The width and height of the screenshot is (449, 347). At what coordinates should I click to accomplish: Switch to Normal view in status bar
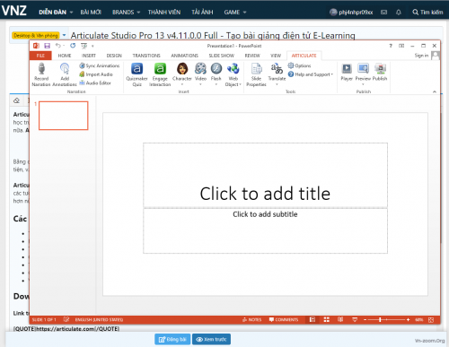313,319
